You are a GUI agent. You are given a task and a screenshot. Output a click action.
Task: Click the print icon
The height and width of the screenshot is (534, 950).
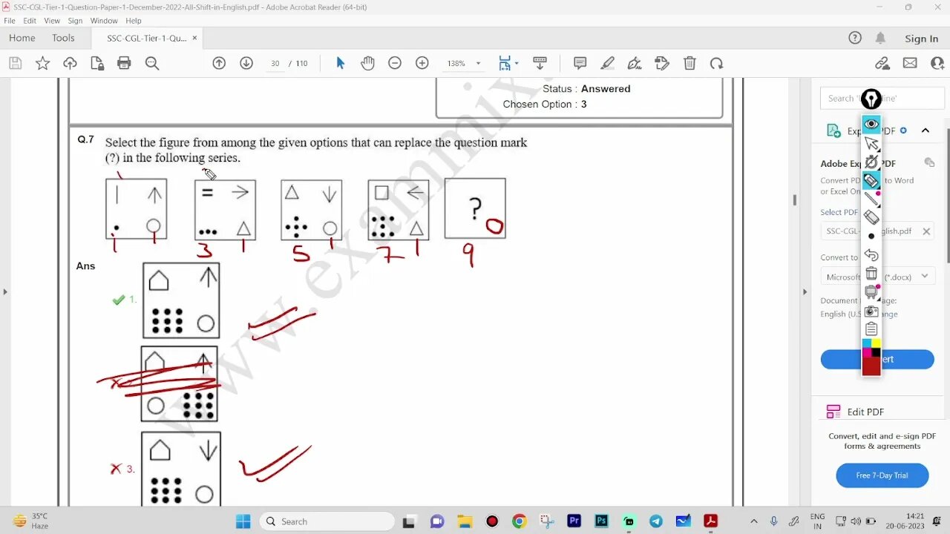coord(124,64)
